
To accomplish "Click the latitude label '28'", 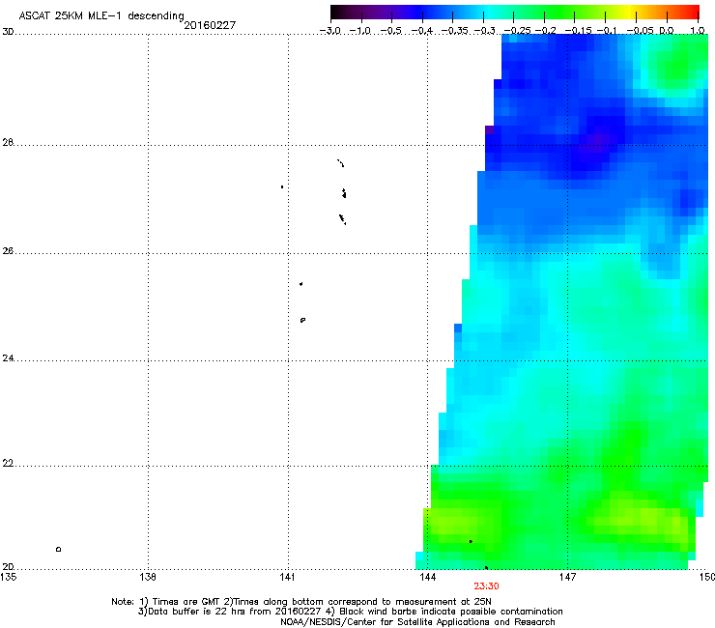I will [8, 142].
